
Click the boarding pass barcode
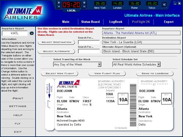click(133, 105)
